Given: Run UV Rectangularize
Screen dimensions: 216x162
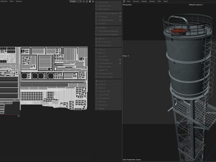Looking at the screenshot, I should [107, 63].
